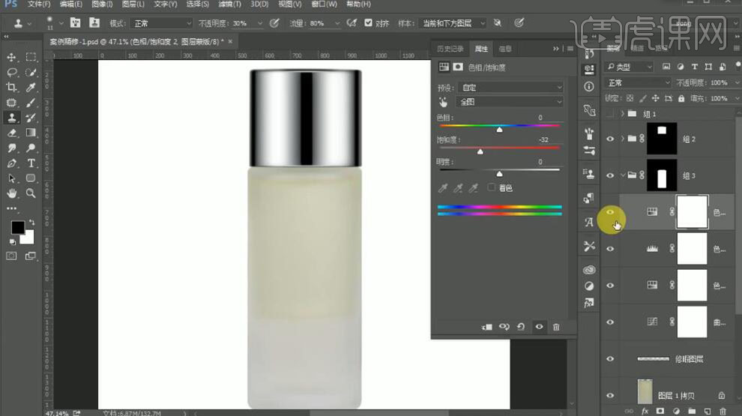Click the targeted on-image adjustment hand icon
Viewport: 742px width, 416px height.
(x=443, y=102)
